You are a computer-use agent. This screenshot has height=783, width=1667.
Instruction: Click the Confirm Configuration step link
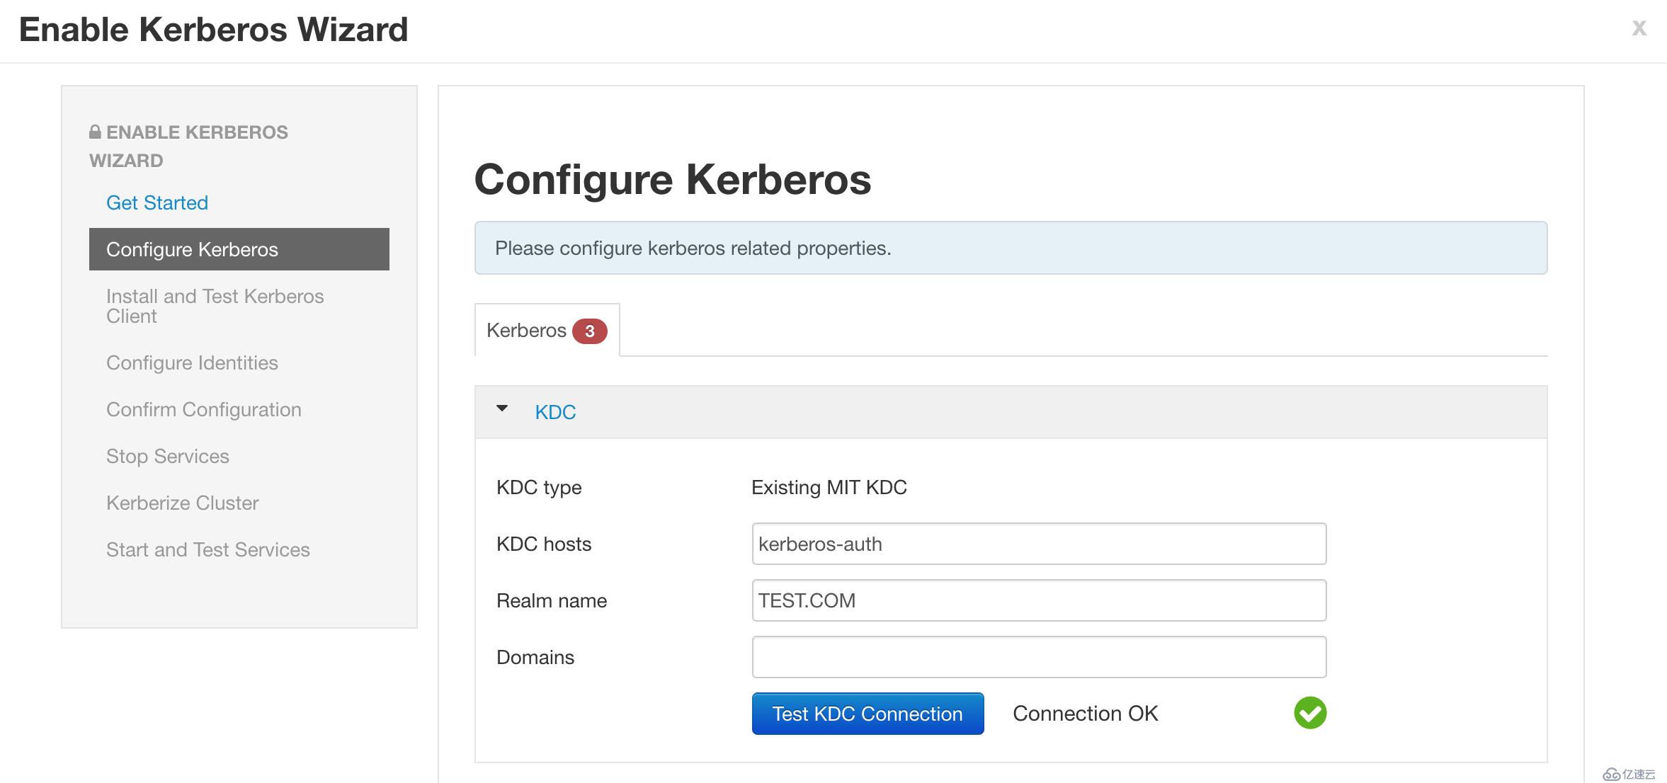pyautogui.click(x=203, y=408)
